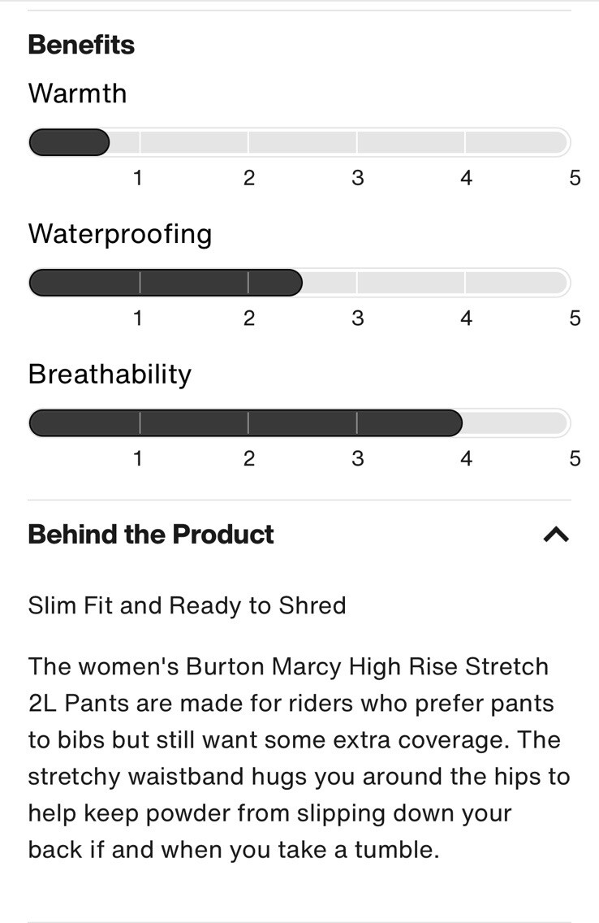
Task: Click the Behind the Product heading
Action: 151,534
